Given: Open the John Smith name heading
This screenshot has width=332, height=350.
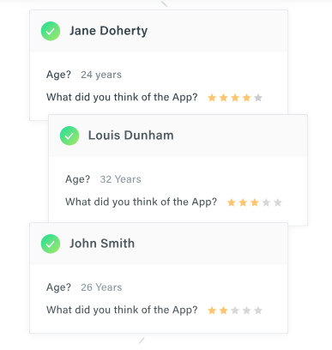Looking at the screenshot, I should click(x=102, y=244).
